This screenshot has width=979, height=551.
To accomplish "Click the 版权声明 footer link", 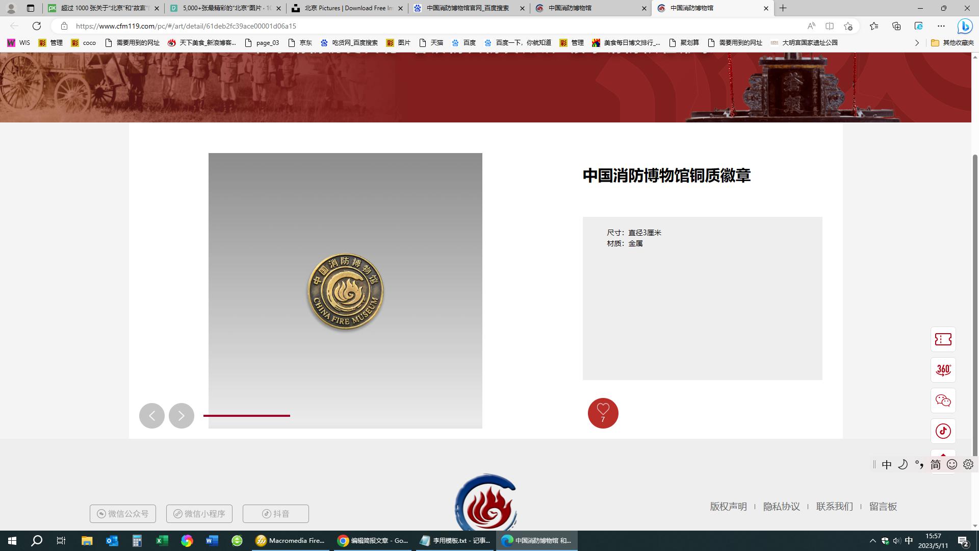I will click(728, 507).
